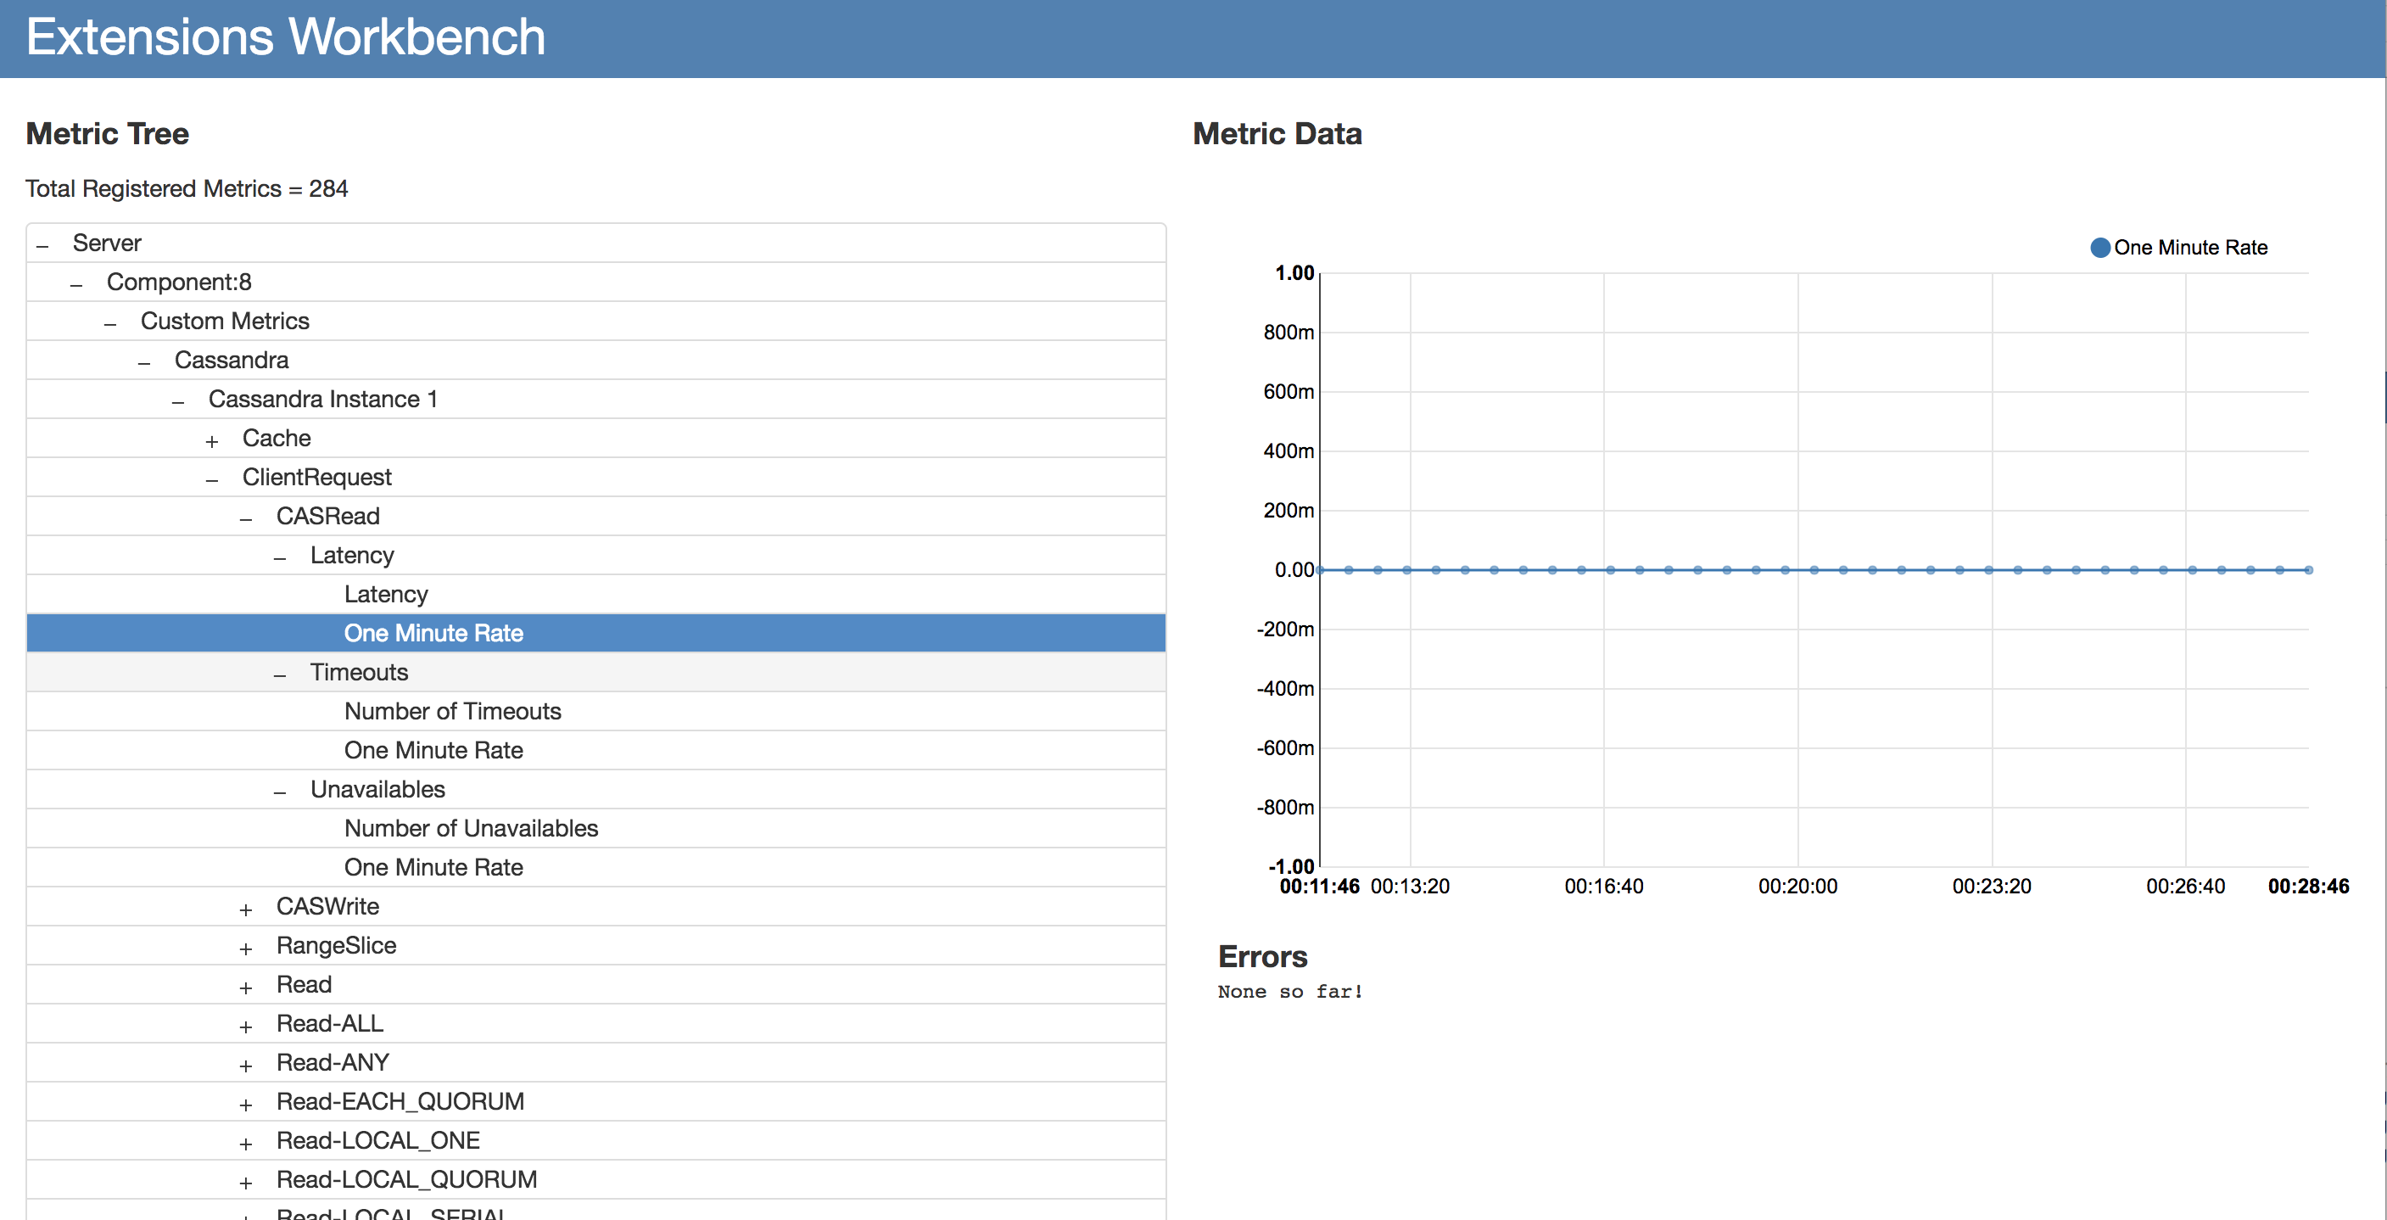Expand the Cache node

[x=212, y=440]
